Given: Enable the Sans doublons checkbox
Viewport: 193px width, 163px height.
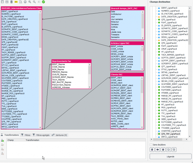Looking at the screenshot, I should (151, 145).
